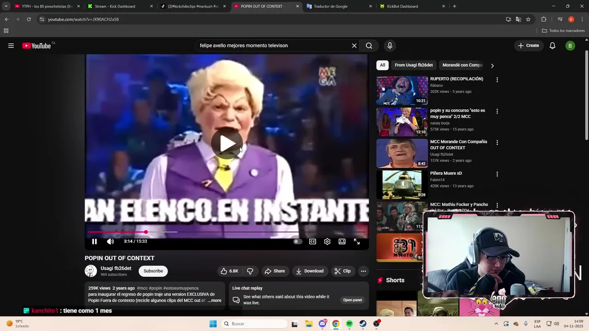Expand the description with ...more
This screenshot has width=589, height=331.
click(214, 301)
